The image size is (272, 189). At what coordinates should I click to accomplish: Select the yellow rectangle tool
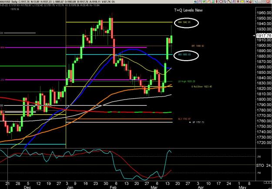(x=242, y=2)
